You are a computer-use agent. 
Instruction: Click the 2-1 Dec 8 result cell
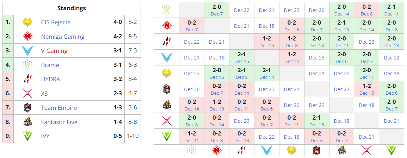(x=242, y=73)
